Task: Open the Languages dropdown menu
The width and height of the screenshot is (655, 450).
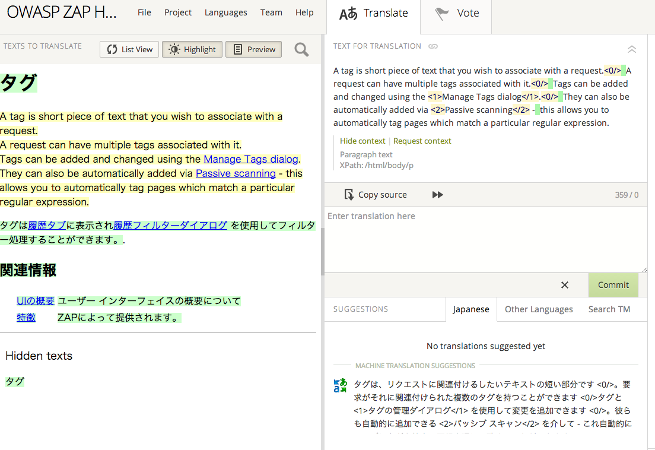Action: (225, 12)
